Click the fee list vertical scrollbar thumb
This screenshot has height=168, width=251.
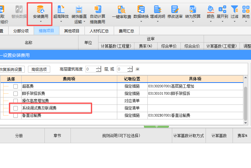point(246,104)
